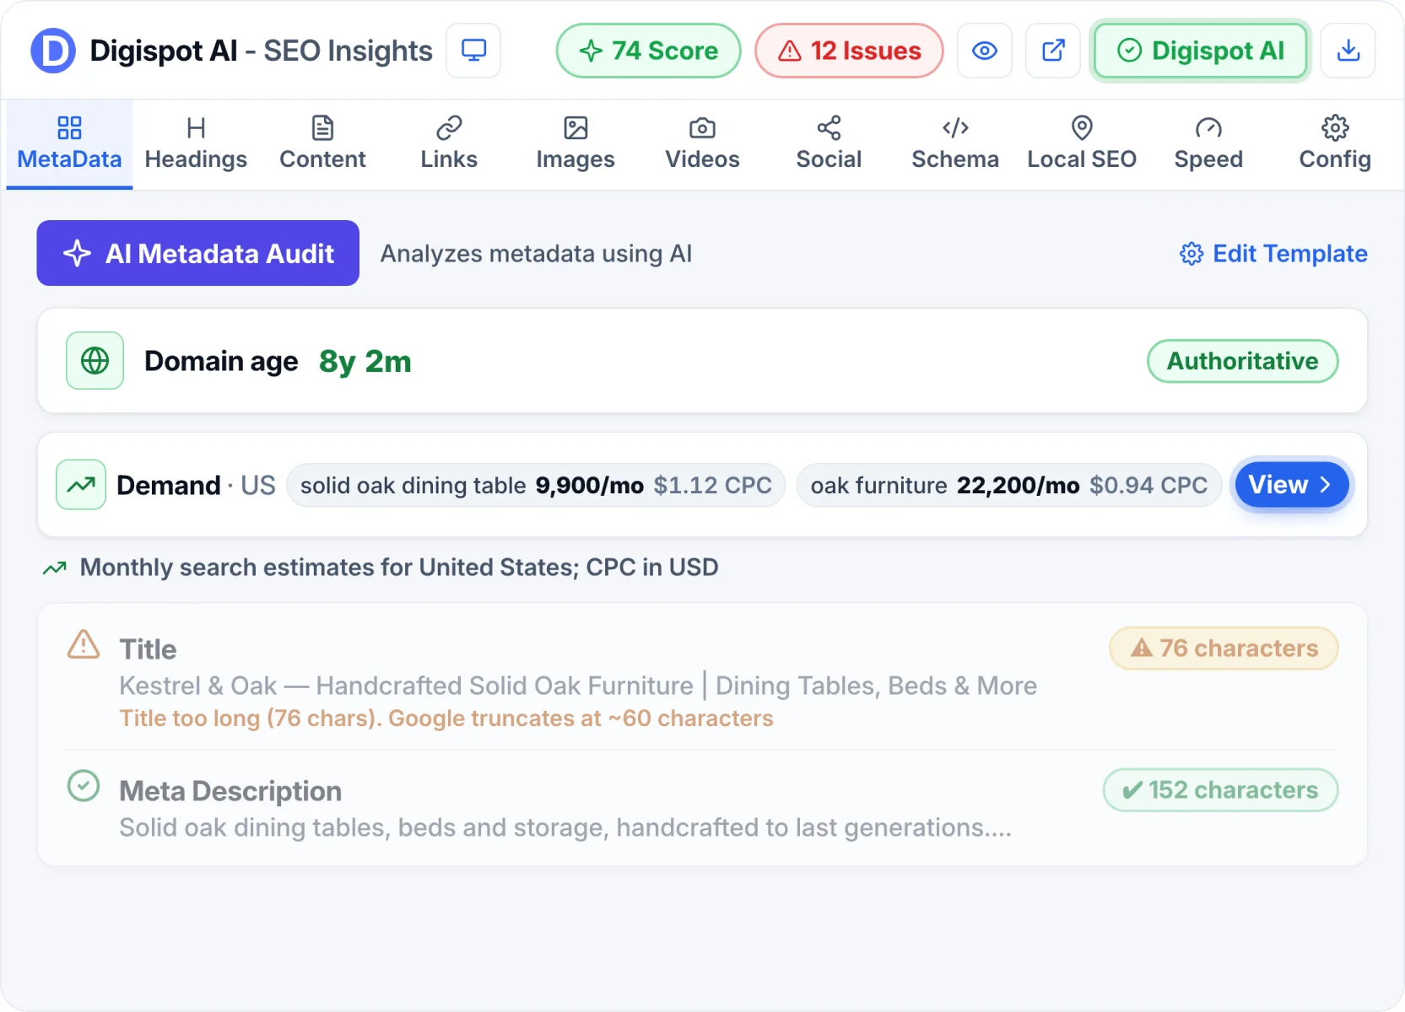Screen dimensions: 1405x1012
Task: Open the Content tab
Action: 322,144
